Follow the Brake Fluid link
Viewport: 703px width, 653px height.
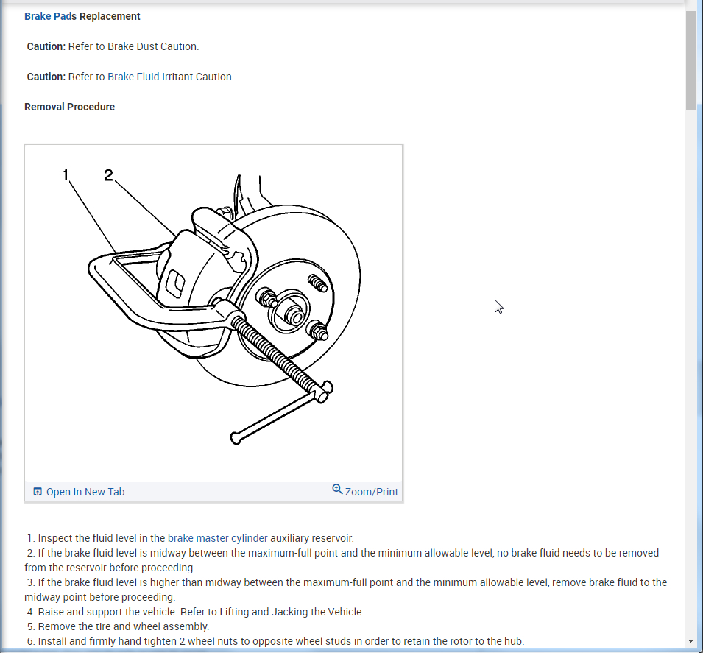[133, 77]
